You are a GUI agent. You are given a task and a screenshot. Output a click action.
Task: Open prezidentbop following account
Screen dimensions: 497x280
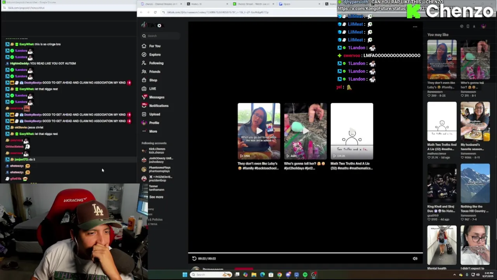(157, 178)
